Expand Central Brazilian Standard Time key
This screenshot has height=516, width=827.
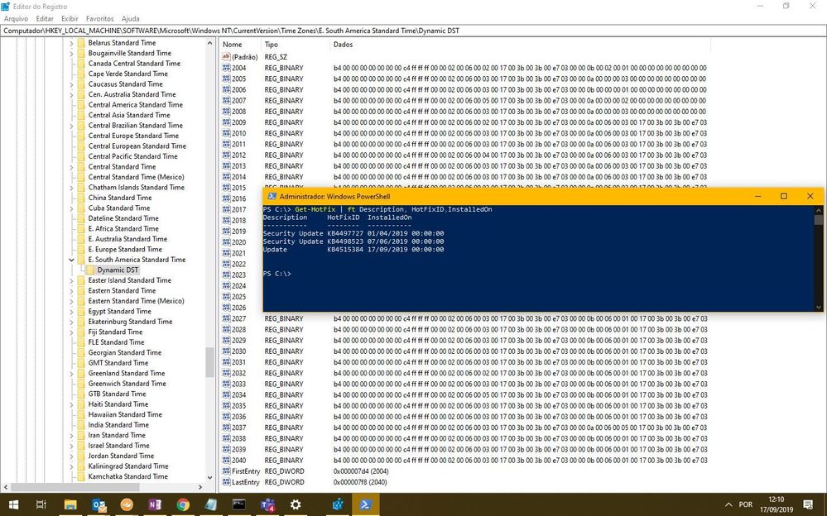[x=71, y=126]
